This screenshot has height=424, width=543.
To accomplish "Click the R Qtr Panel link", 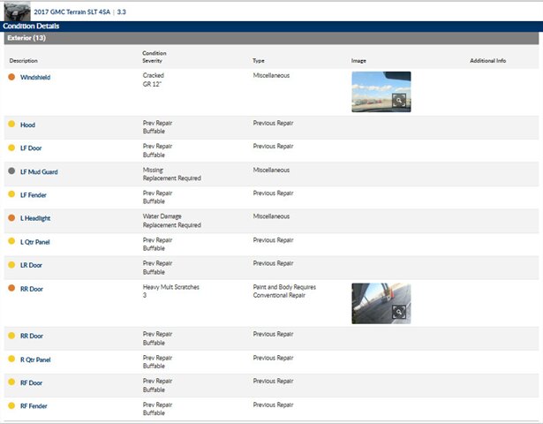I will coord(35,360).
